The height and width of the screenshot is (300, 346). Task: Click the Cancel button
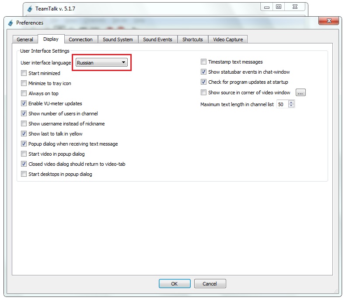[x=210, y=284]
